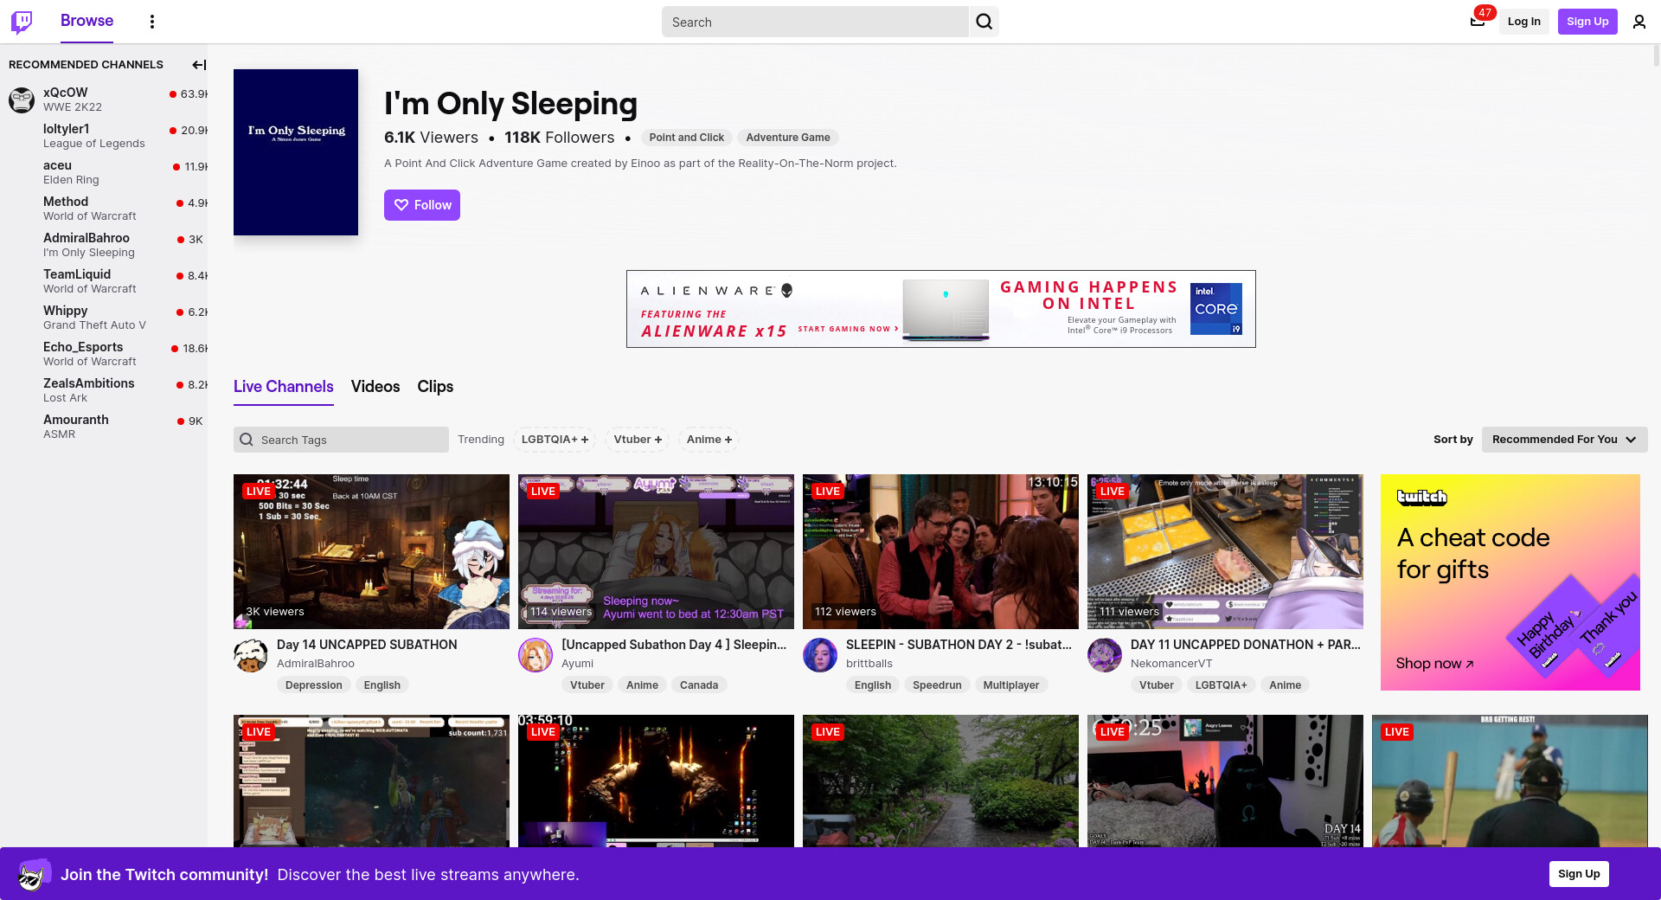
Task: Click the user profile icon
Action: click(x=1639, y=22)
